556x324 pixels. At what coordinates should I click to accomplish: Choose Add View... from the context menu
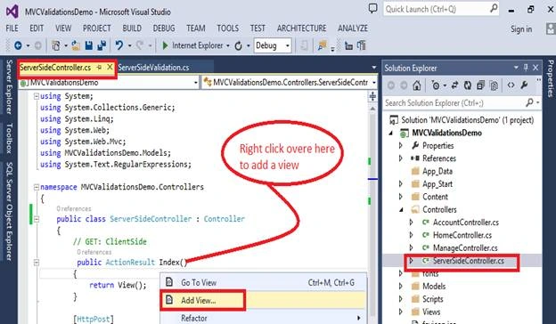pos(198,301)
